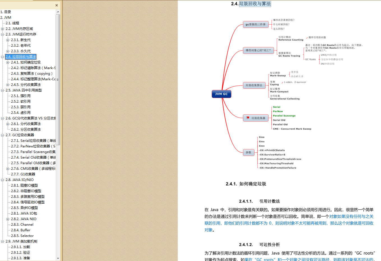Click the bookmark scrollbar up arrow
Viewport: 381px width, 261px height.
[x=58, y=11]
